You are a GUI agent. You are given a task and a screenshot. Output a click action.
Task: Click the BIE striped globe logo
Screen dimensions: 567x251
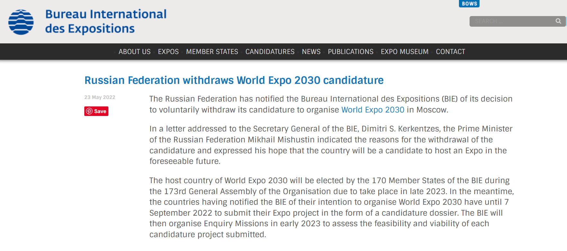21,22
